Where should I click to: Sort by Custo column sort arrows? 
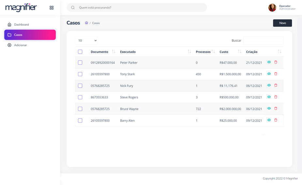coord(240,52)
